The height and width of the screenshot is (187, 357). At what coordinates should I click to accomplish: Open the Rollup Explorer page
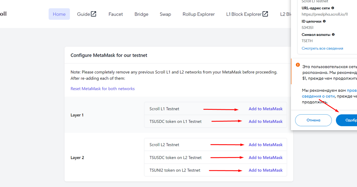click(x=199, y=14)
